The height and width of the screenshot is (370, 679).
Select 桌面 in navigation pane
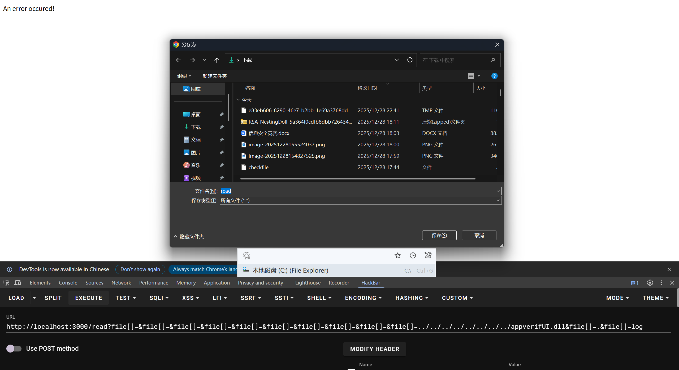pyautogui.click(x=196, y=114)
